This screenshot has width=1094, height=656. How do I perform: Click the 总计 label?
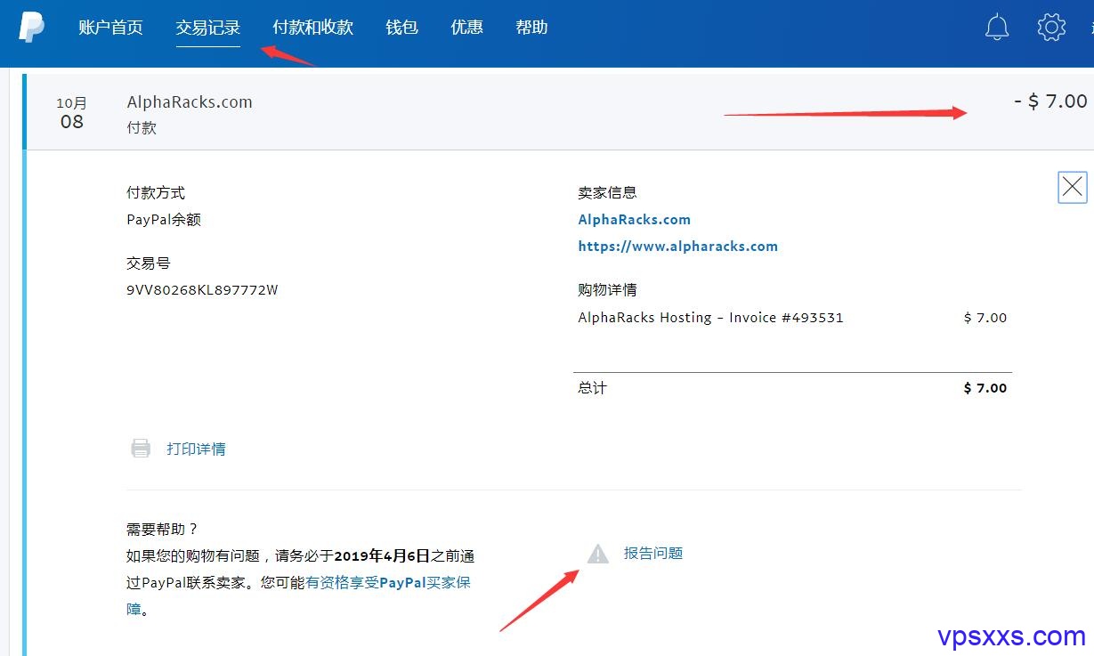(593, 388)
